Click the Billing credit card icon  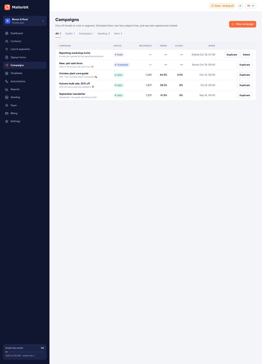click(x=7, y=113)
